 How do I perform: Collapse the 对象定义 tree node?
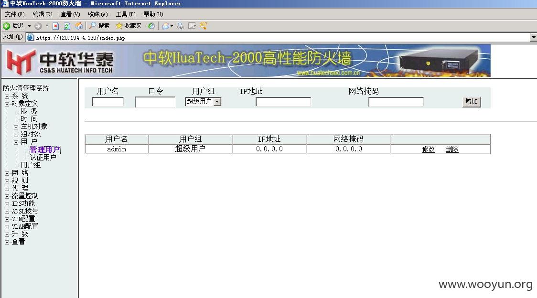tap(7, 104)
